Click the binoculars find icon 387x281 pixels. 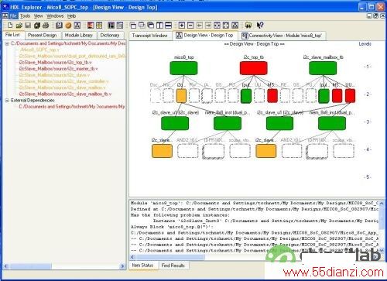(248, 26)
